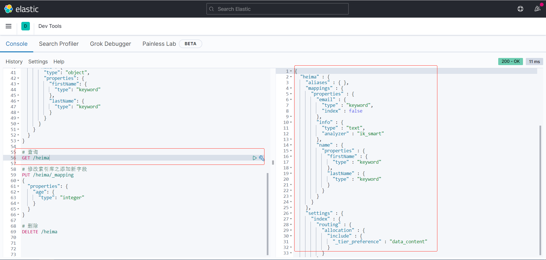Collapse the mappings block at output line 4
The height and width of the screenshot is (260, 546).
point(291,88)
